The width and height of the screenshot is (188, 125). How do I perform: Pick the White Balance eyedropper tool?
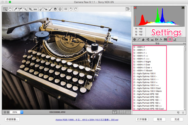pyautogui.click(x=16, y=9)
